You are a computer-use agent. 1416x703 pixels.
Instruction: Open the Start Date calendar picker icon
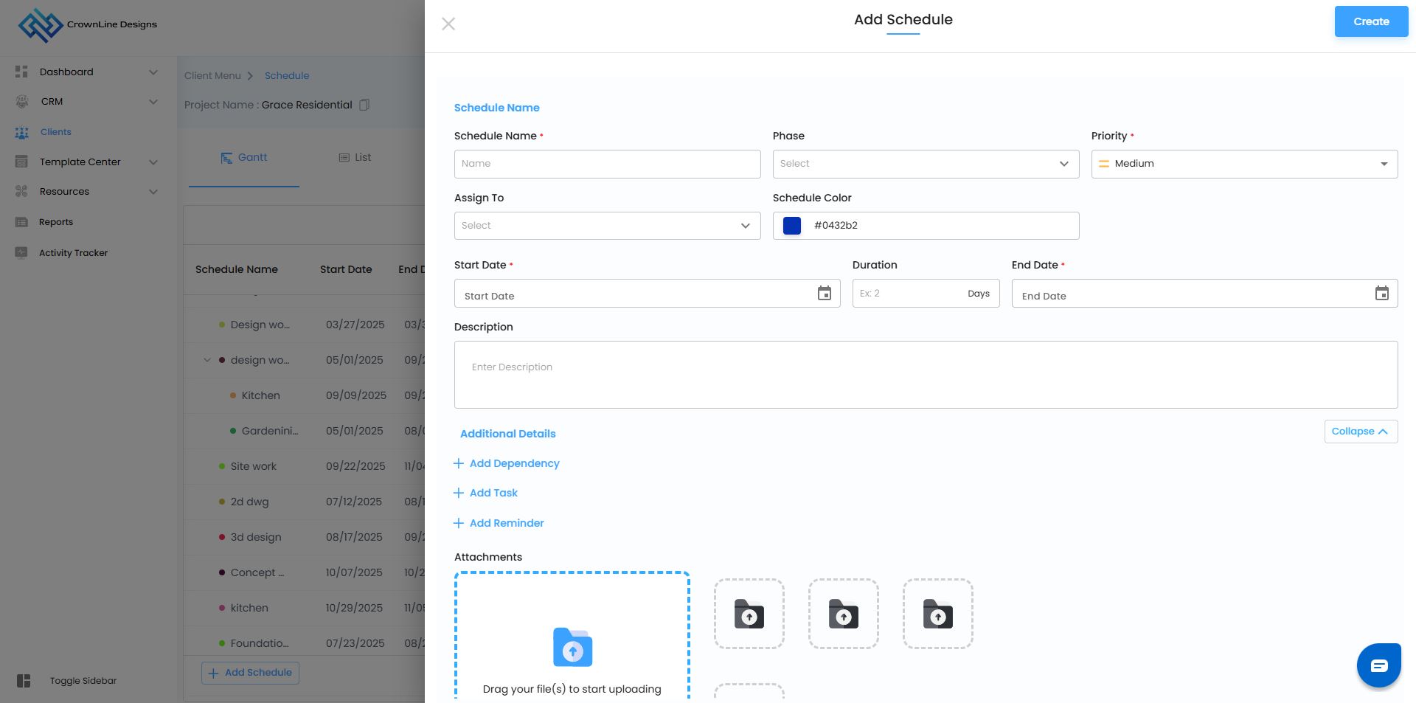click(x=825, y=293)
